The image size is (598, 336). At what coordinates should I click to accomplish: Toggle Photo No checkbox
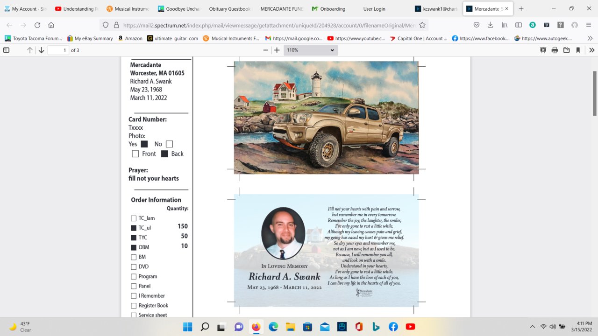click(x=169, y=144)
